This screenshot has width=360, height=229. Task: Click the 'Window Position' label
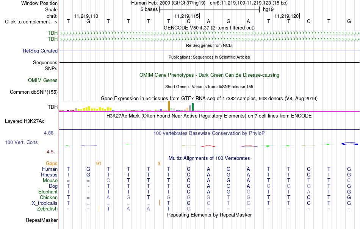(x=39, y=3)
